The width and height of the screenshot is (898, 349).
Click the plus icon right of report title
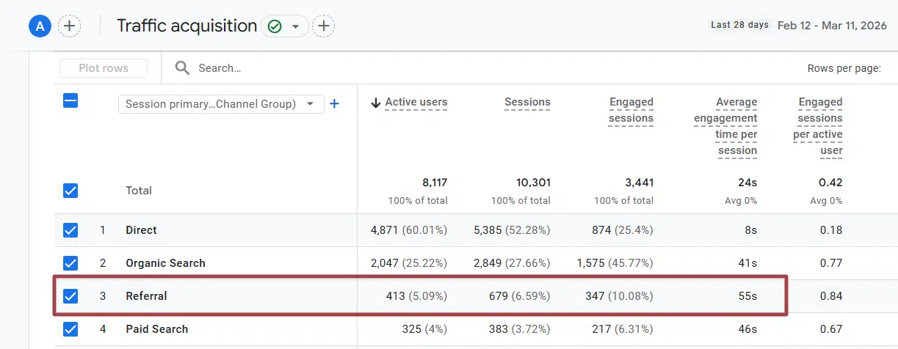click(x=323, y=26)
